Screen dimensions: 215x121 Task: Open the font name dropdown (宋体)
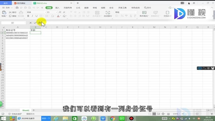(46, 12)
